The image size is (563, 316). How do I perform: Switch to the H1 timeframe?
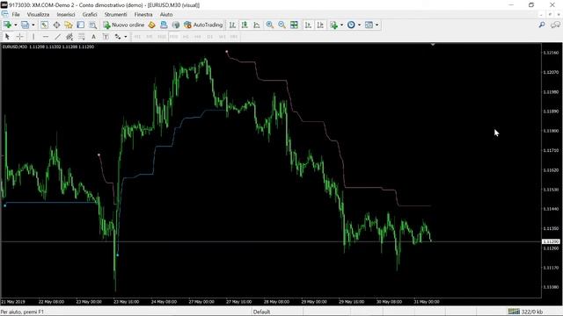point(186,37)
